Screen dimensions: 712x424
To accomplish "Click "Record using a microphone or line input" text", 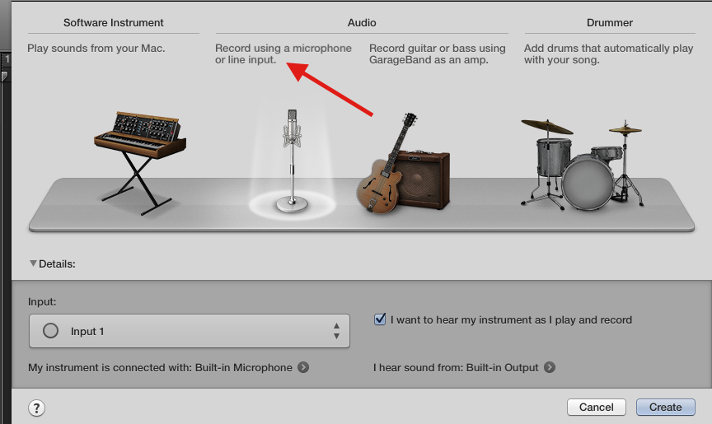I will (x=283, y=54).
